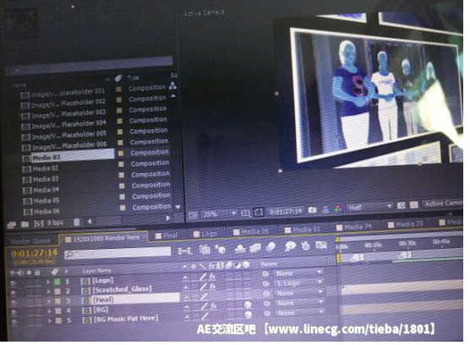Switch to the Logo timeline tab
Screen dimensions: 470x345
pyautogui.click(x=205, y=234)
